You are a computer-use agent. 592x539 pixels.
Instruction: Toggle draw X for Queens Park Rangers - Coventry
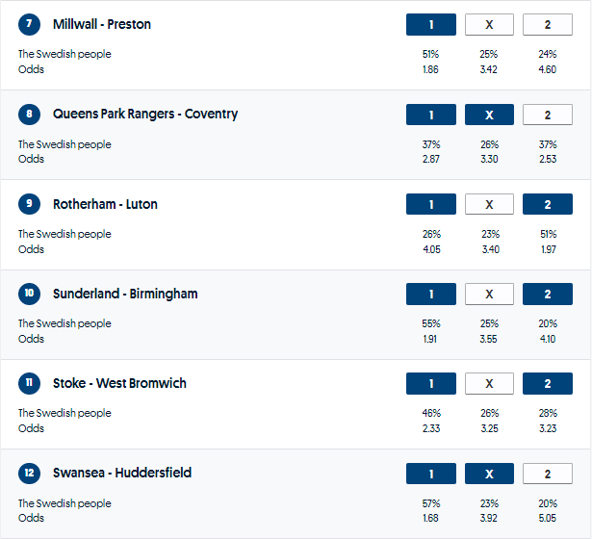click(489, 115)
